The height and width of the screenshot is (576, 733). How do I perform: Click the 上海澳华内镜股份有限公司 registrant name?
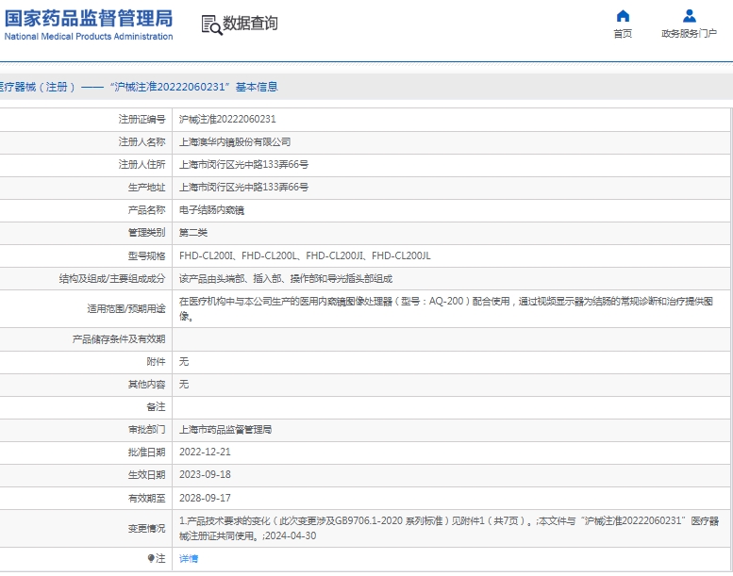tap(235, 142)
